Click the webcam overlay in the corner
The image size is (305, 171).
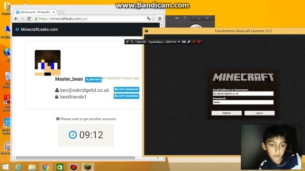(271, 147)
